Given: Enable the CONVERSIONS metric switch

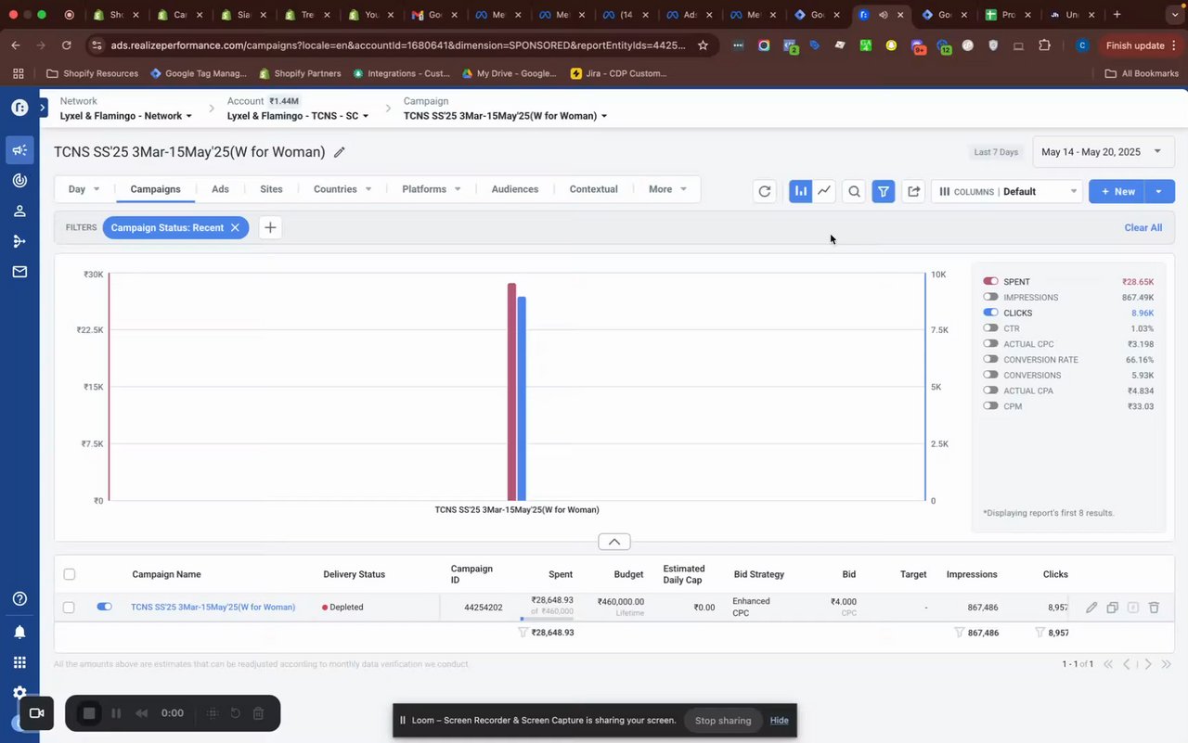Looking at the screenshot, I should coord(990,376).
